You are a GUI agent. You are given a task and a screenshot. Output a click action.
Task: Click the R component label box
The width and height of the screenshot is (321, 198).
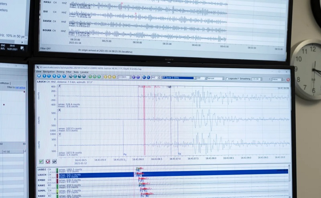pyautogui.click(x=59, y=110)
